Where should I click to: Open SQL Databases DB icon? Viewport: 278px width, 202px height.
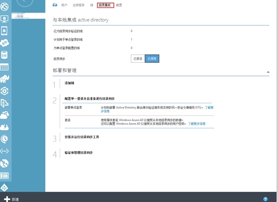pos(4,55)
